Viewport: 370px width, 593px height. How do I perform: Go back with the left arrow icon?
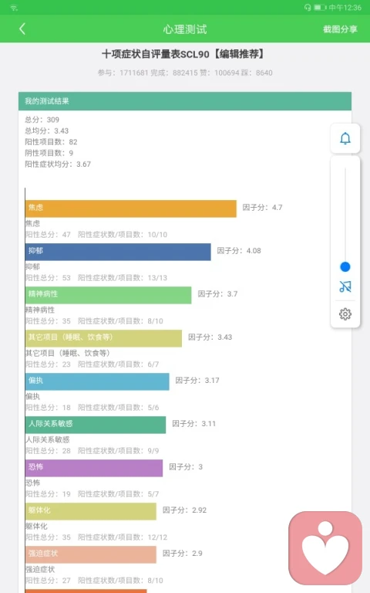pyautogui.click(x=22, y=29)
